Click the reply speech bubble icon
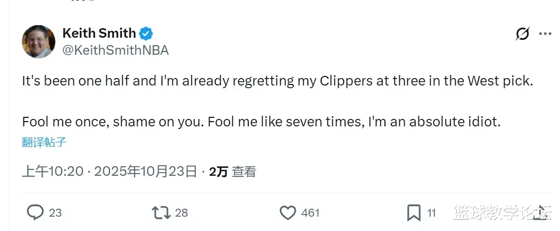Screen dimensions: 560x231 click(x=35, y=213)
